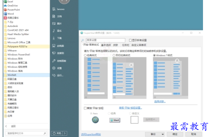Open the 运行... (Run) item
The width and height of the screenshot is (211, 137).
coord(58,75)
